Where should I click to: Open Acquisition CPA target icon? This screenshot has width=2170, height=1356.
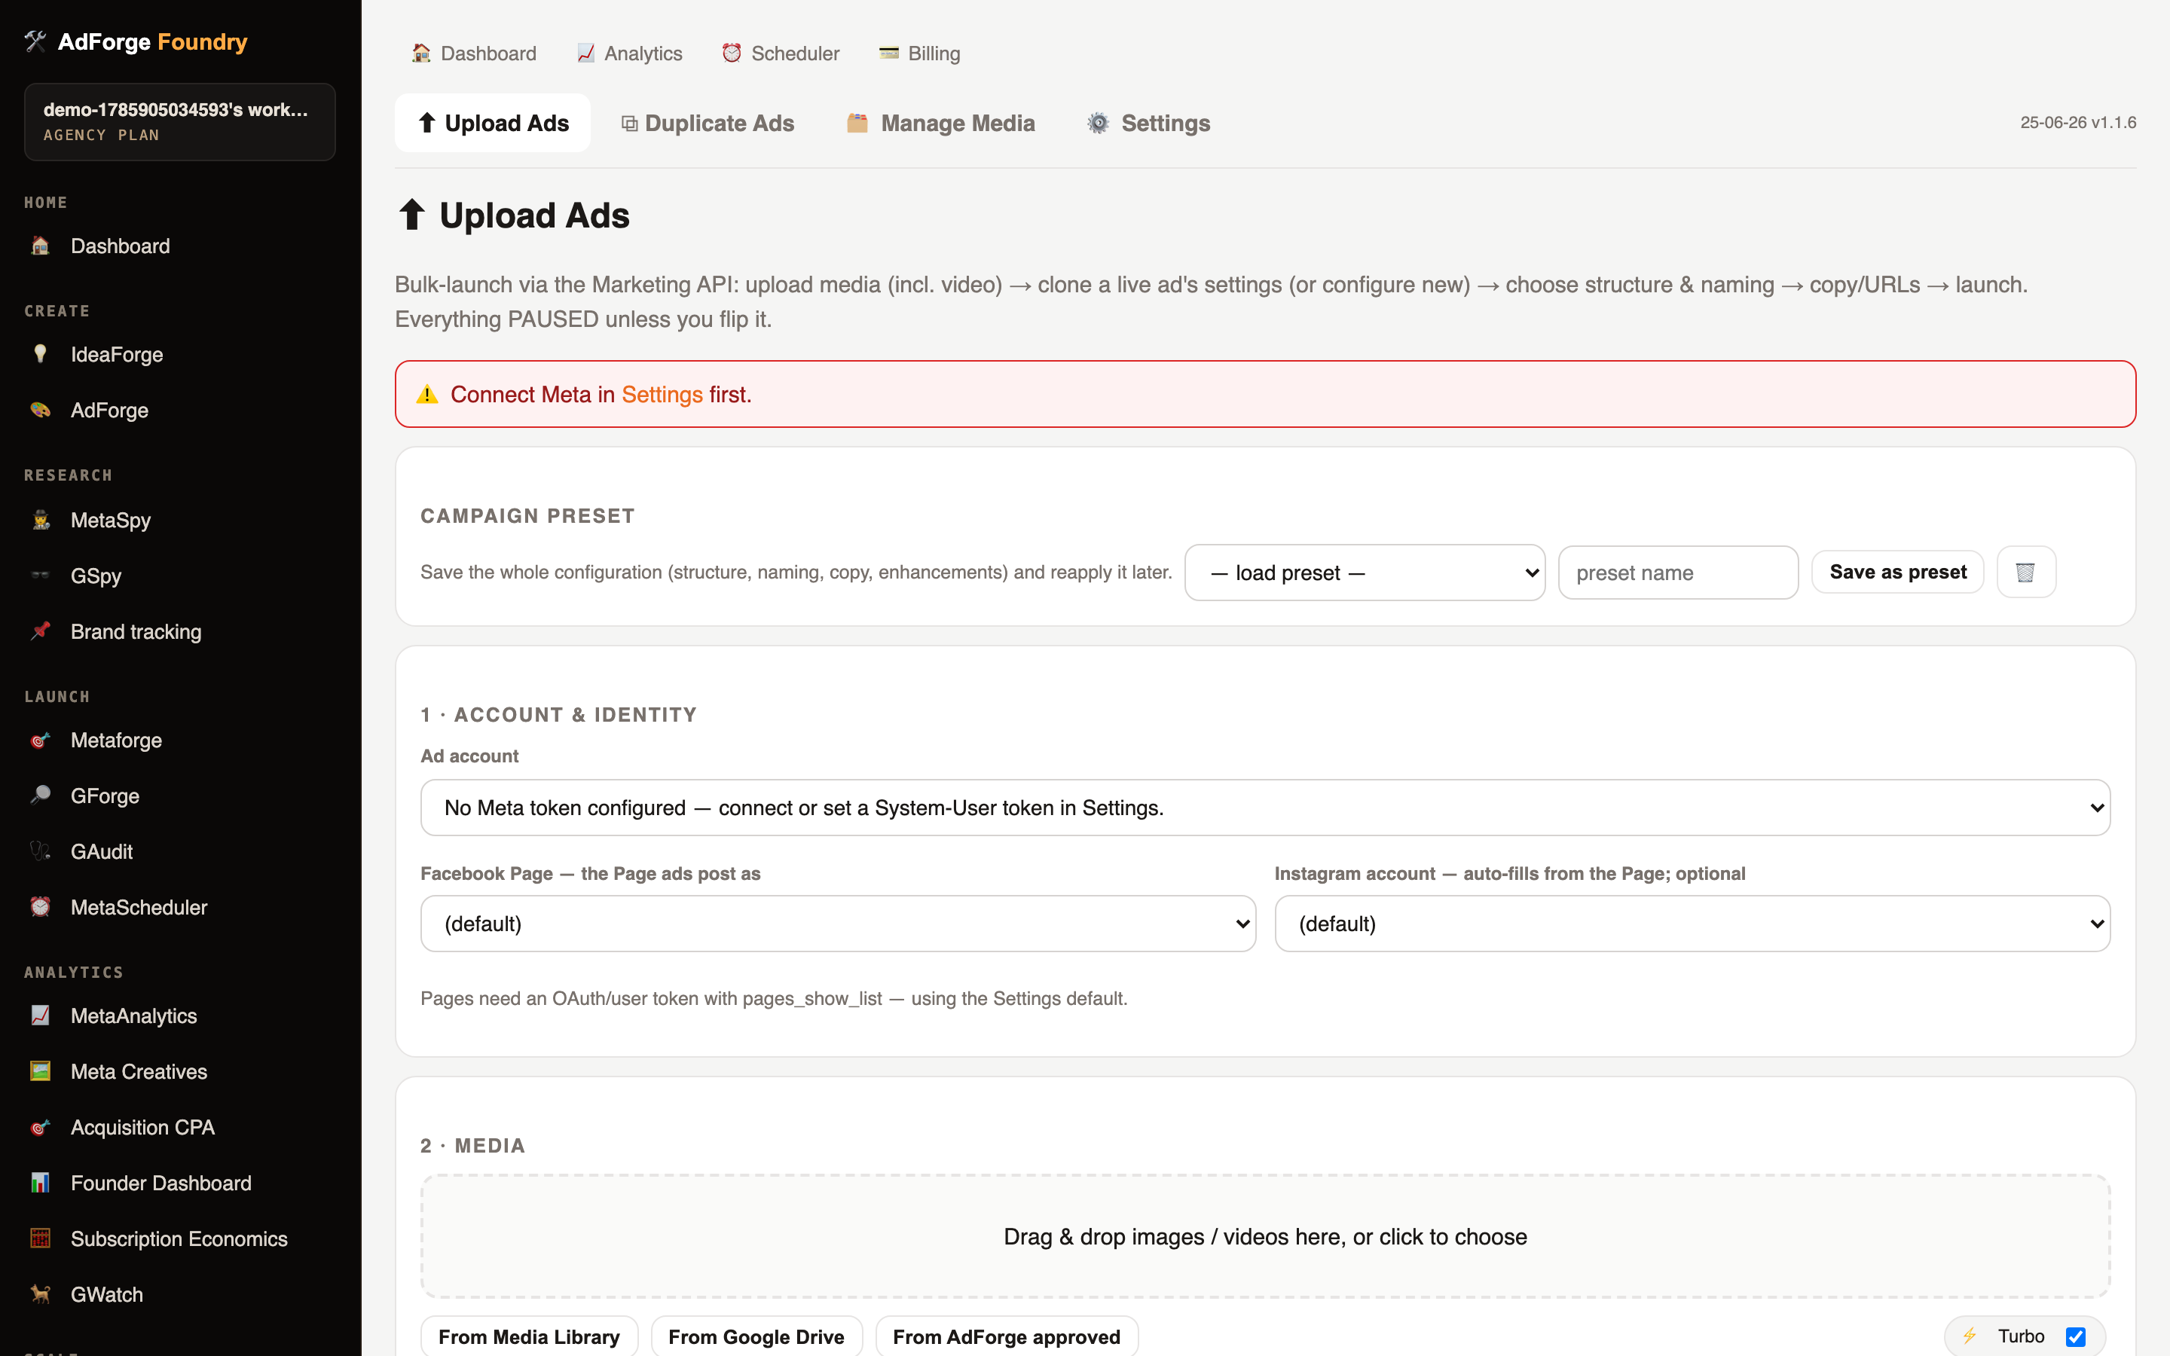point(41,1127)
